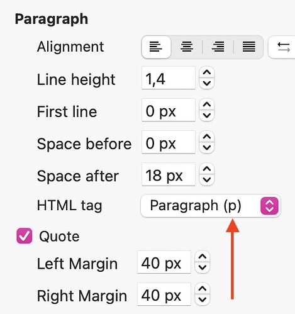Uncheck the Quote checkbox
The width and height of the screenshot is (295, 314).
click(25, 236)
